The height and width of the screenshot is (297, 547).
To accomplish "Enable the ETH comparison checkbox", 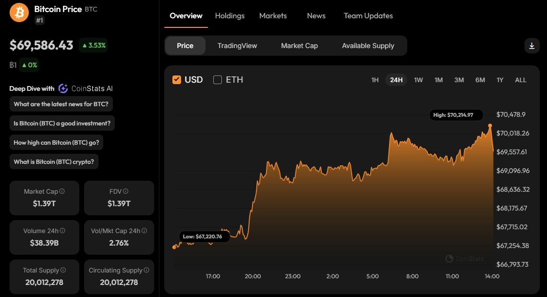I will click(x=218, y=80).
